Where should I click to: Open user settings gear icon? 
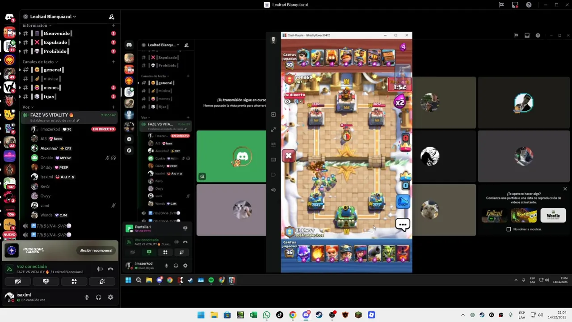pyautogui.click(x=110, y=297)
